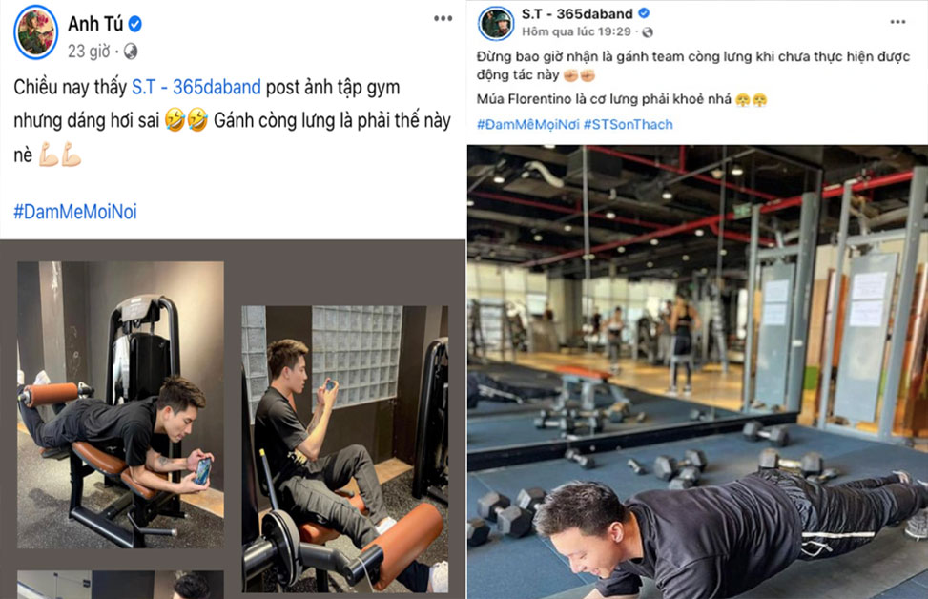Open Anh Tú's profile picture

click(x=35, y=33)
